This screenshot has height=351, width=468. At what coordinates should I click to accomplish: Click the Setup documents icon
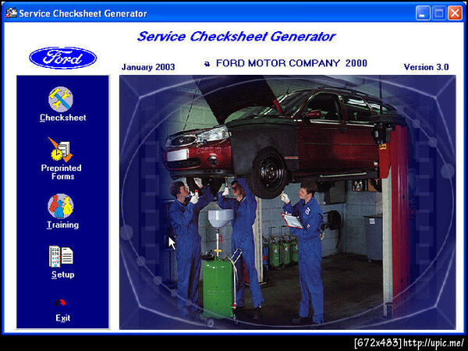pyautogui.click(x=61, y=257)
